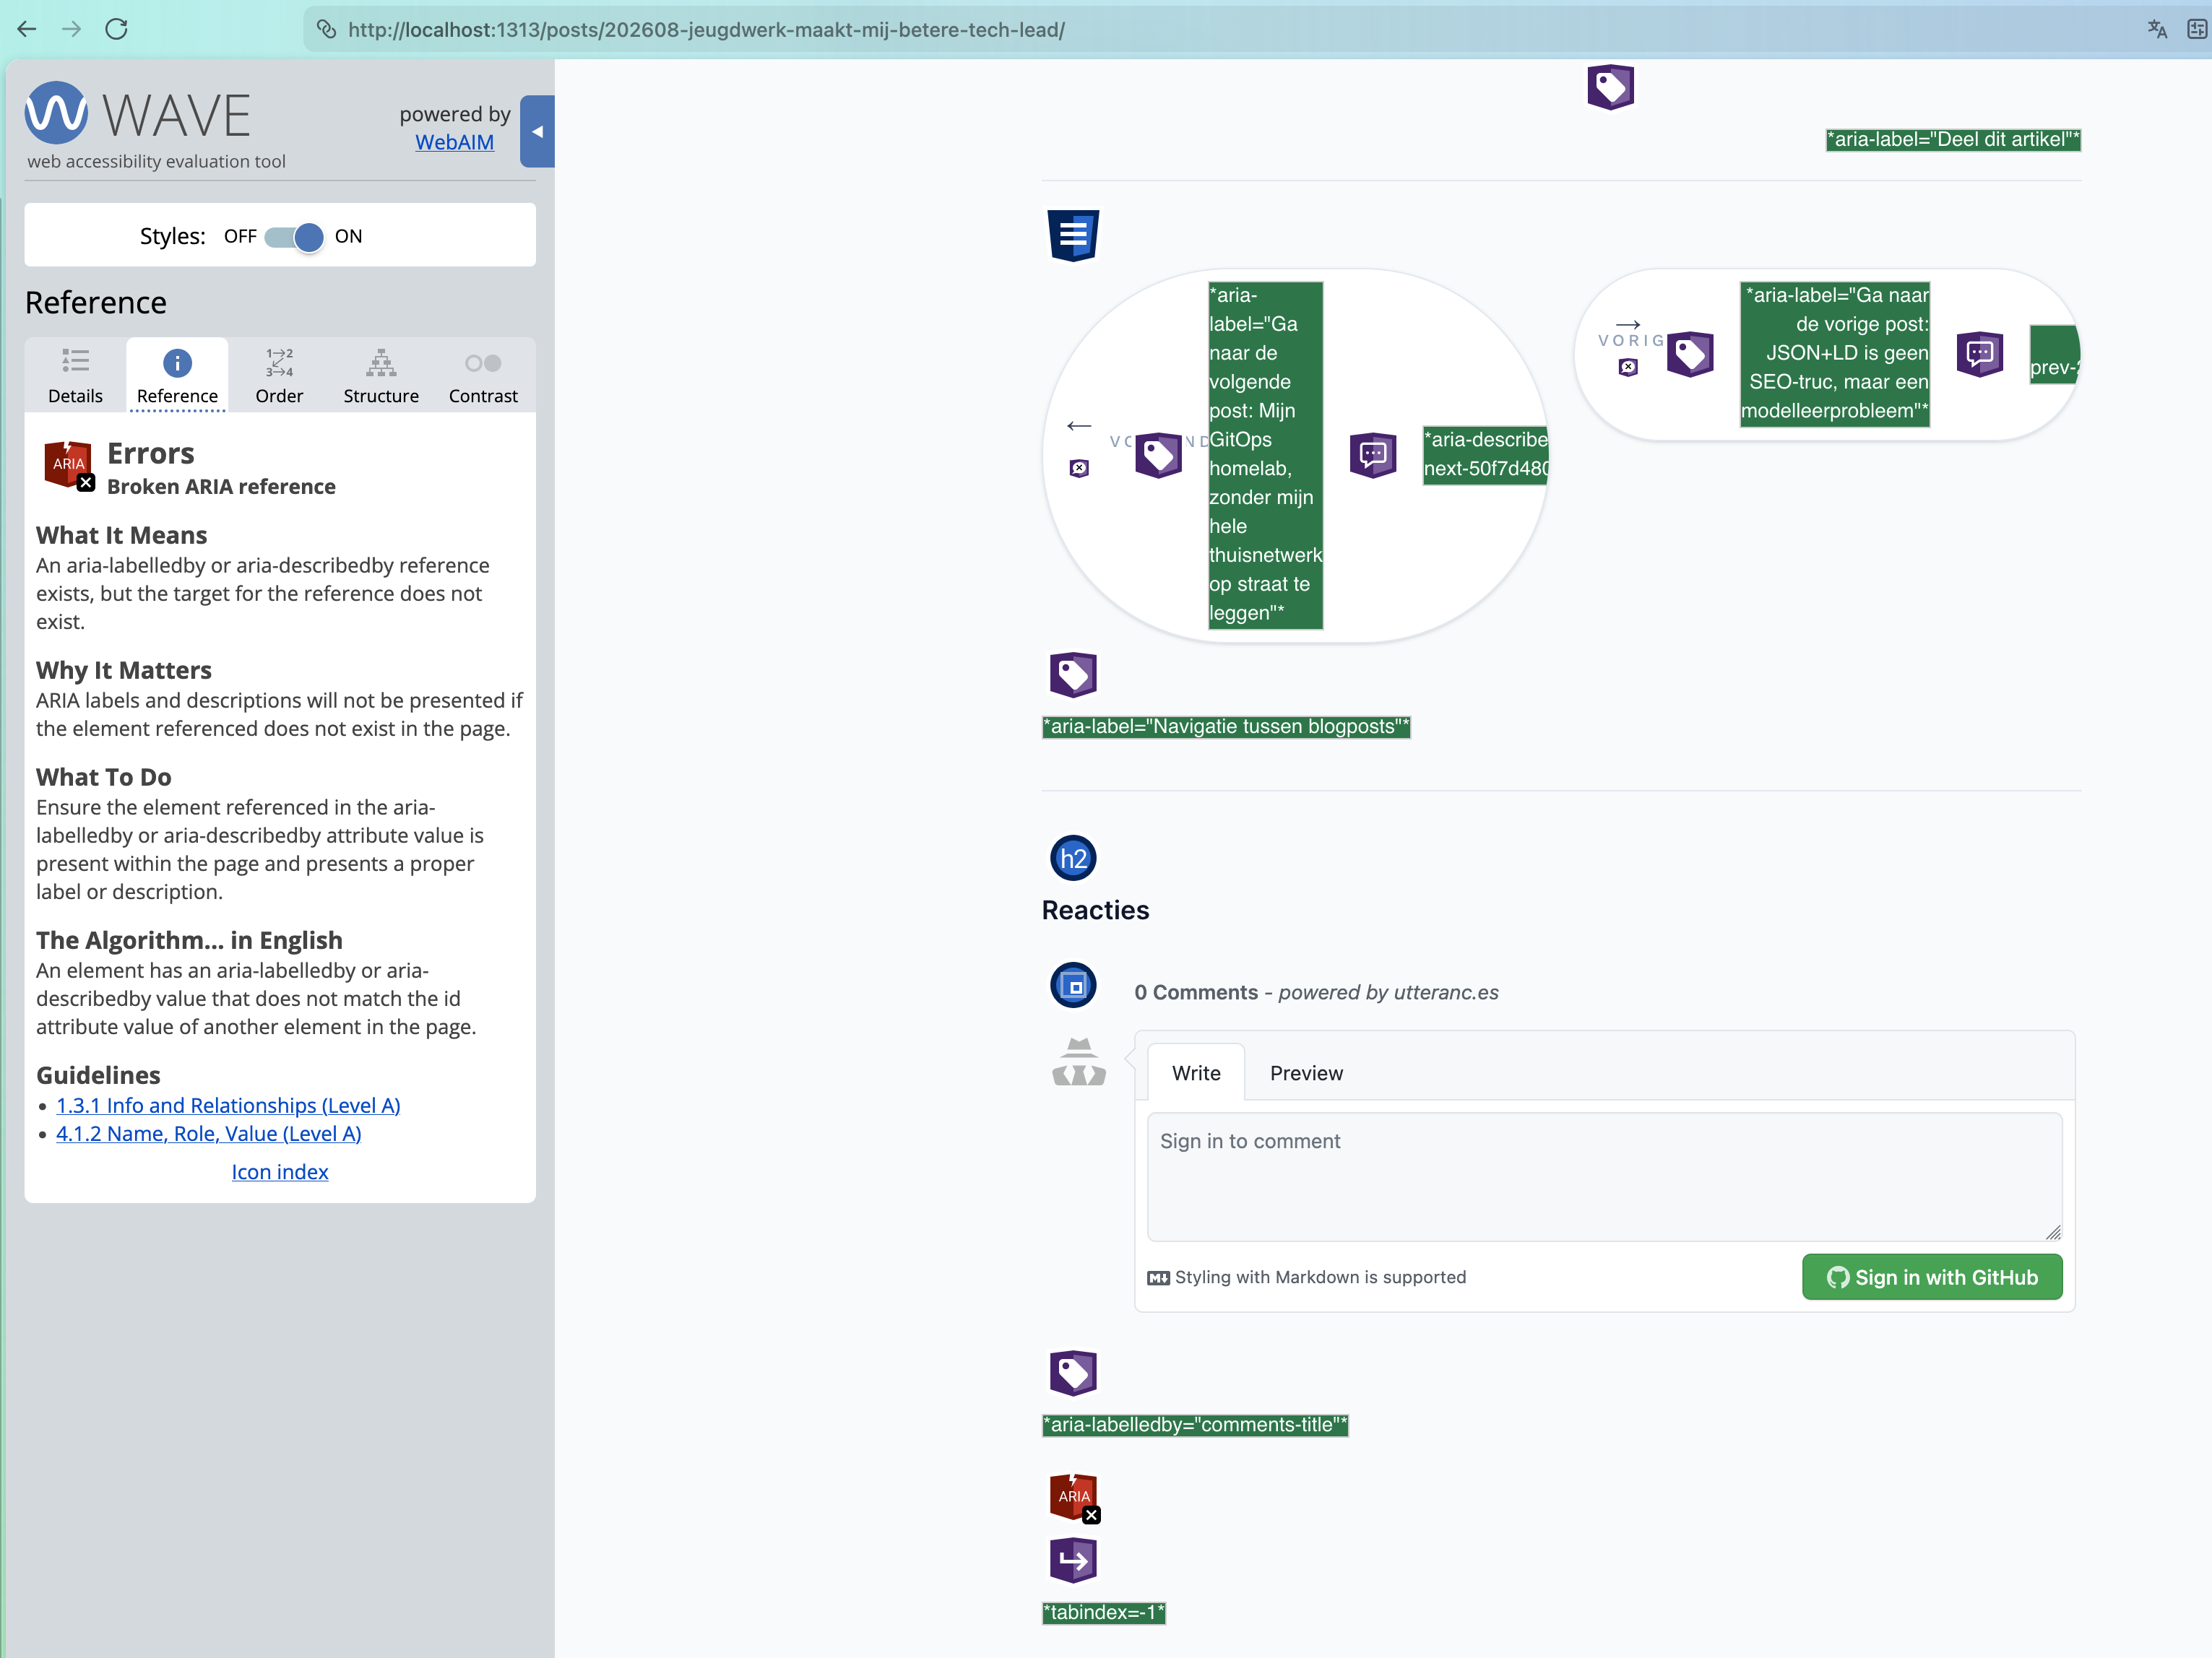Screen dimensions: 2212x1658
Task: Switch to Preview tab in comment box
Action: [1306, 1072]
